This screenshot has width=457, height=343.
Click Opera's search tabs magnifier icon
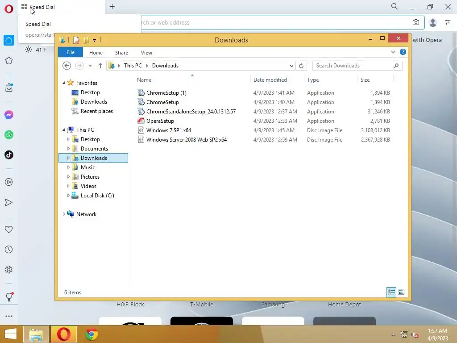[x=395, y=6]
